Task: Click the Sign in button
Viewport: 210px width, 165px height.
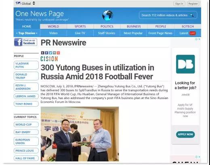Action: click(179, 4)
